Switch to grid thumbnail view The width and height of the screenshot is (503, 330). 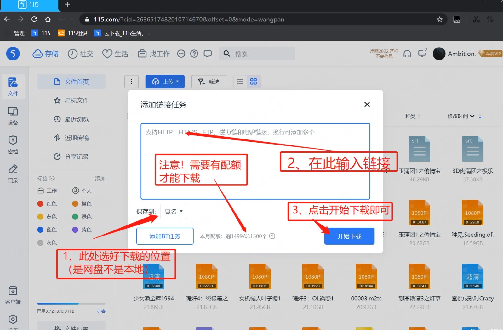[254, 82]
